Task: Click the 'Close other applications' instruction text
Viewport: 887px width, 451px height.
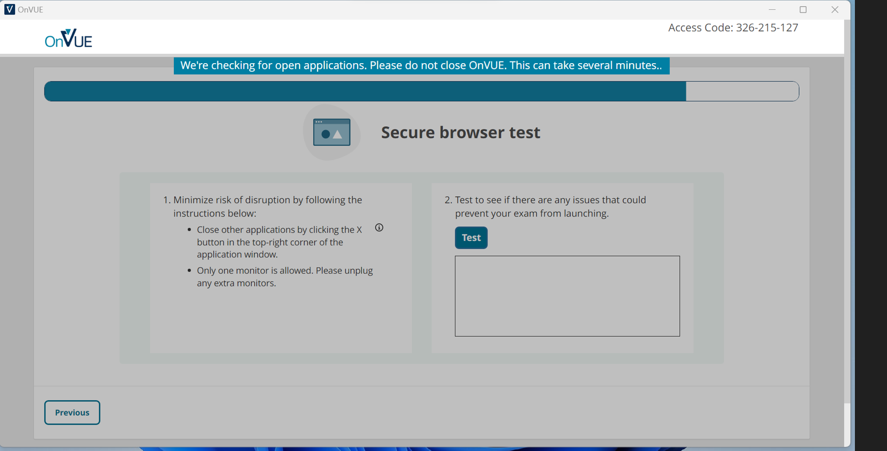Action: click(279, 242)
